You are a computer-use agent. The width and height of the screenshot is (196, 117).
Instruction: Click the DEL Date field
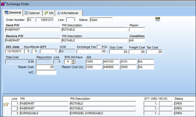click(x=14, y=51)
